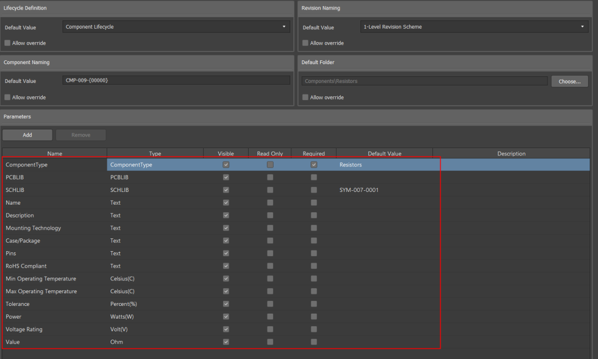This screenshot has width=598, height=359.
Task: Open the Component Lifecycle dropdown
Action: (x=176, y=27)
